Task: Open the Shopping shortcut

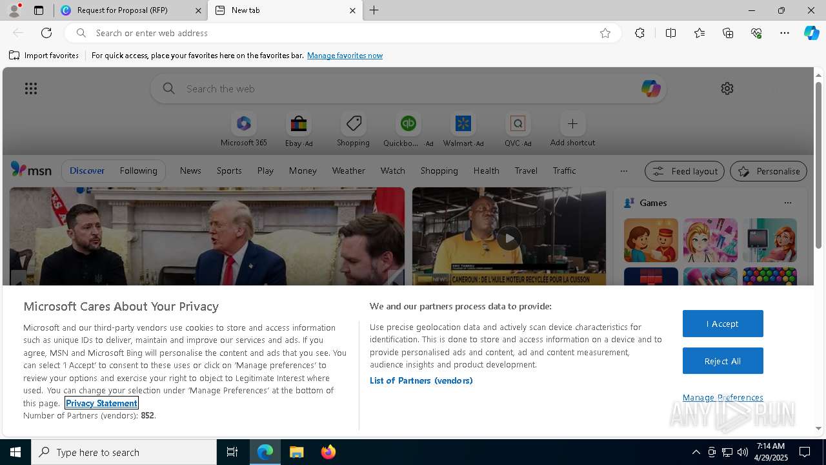Action: coord(353,130)
